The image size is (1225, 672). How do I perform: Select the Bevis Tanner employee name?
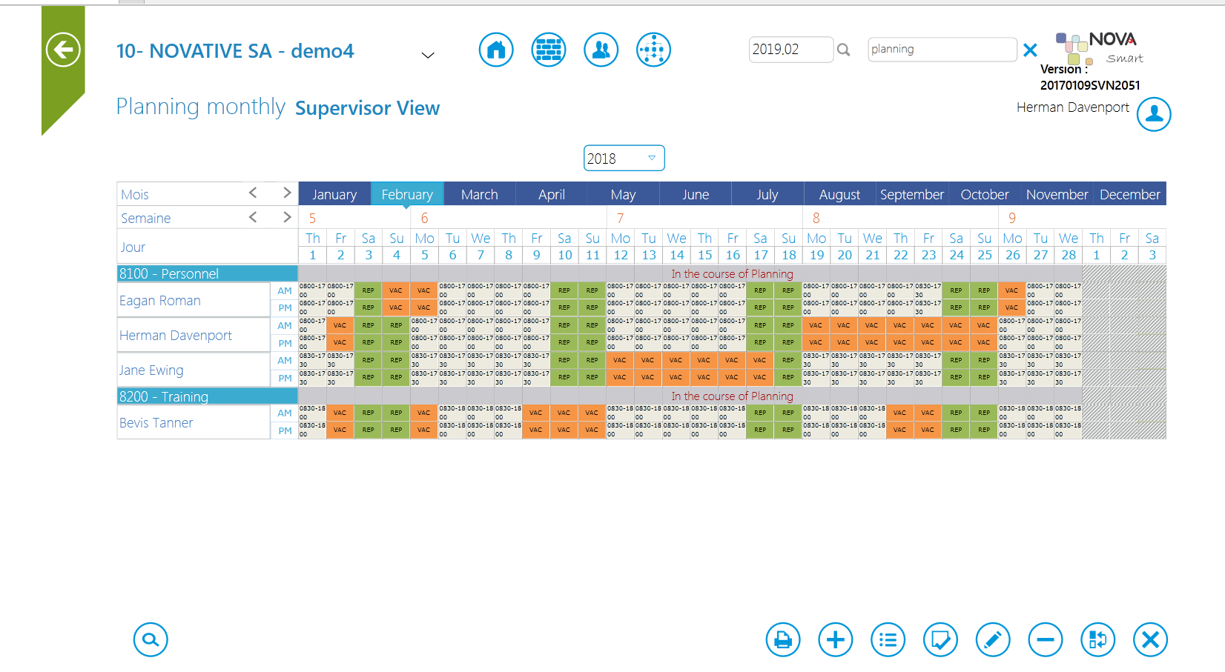coord(156,423)
